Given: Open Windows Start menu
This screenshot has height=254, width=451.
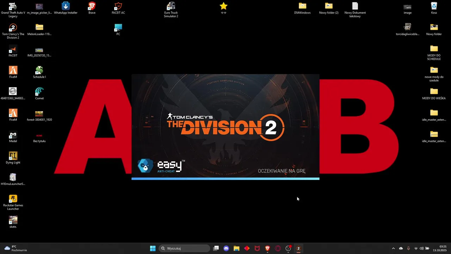Looking at the screenshot, I should pyautogui.click(x=153, y=248).
